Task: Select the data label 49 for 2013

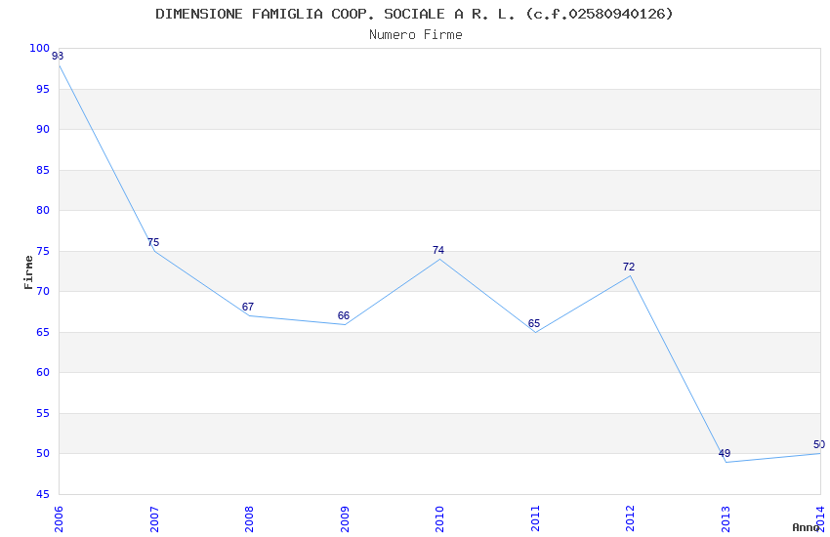Action: 725,453
